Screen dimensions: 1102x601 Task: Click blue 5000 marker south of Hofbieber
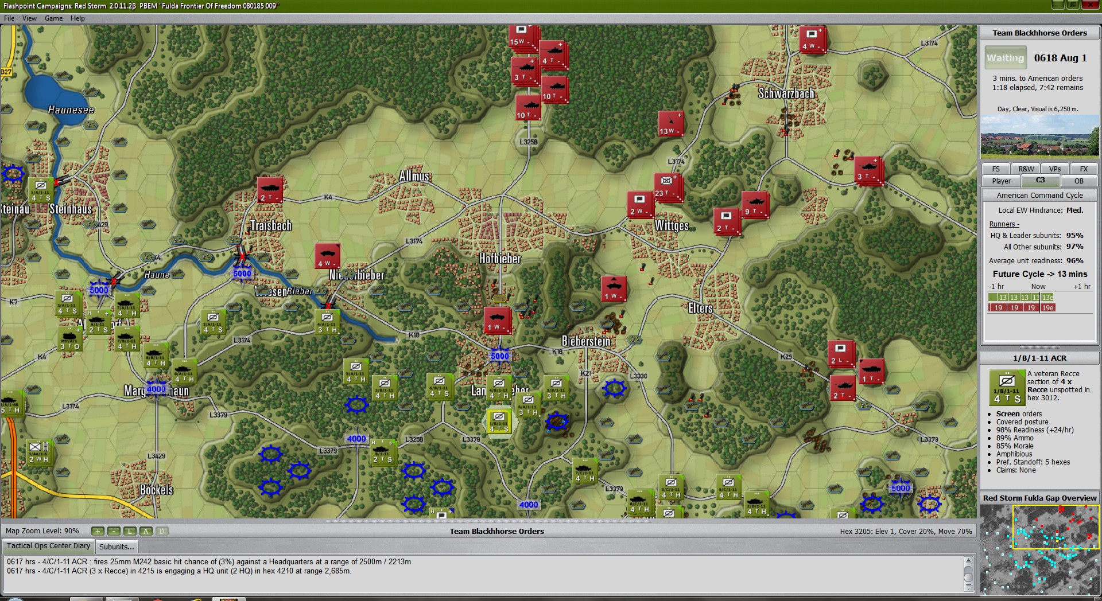pos(499,356)
